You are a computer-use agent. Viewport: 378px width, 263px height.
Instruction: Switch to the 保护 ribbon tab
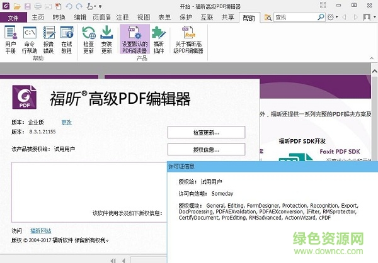[186, 18]
